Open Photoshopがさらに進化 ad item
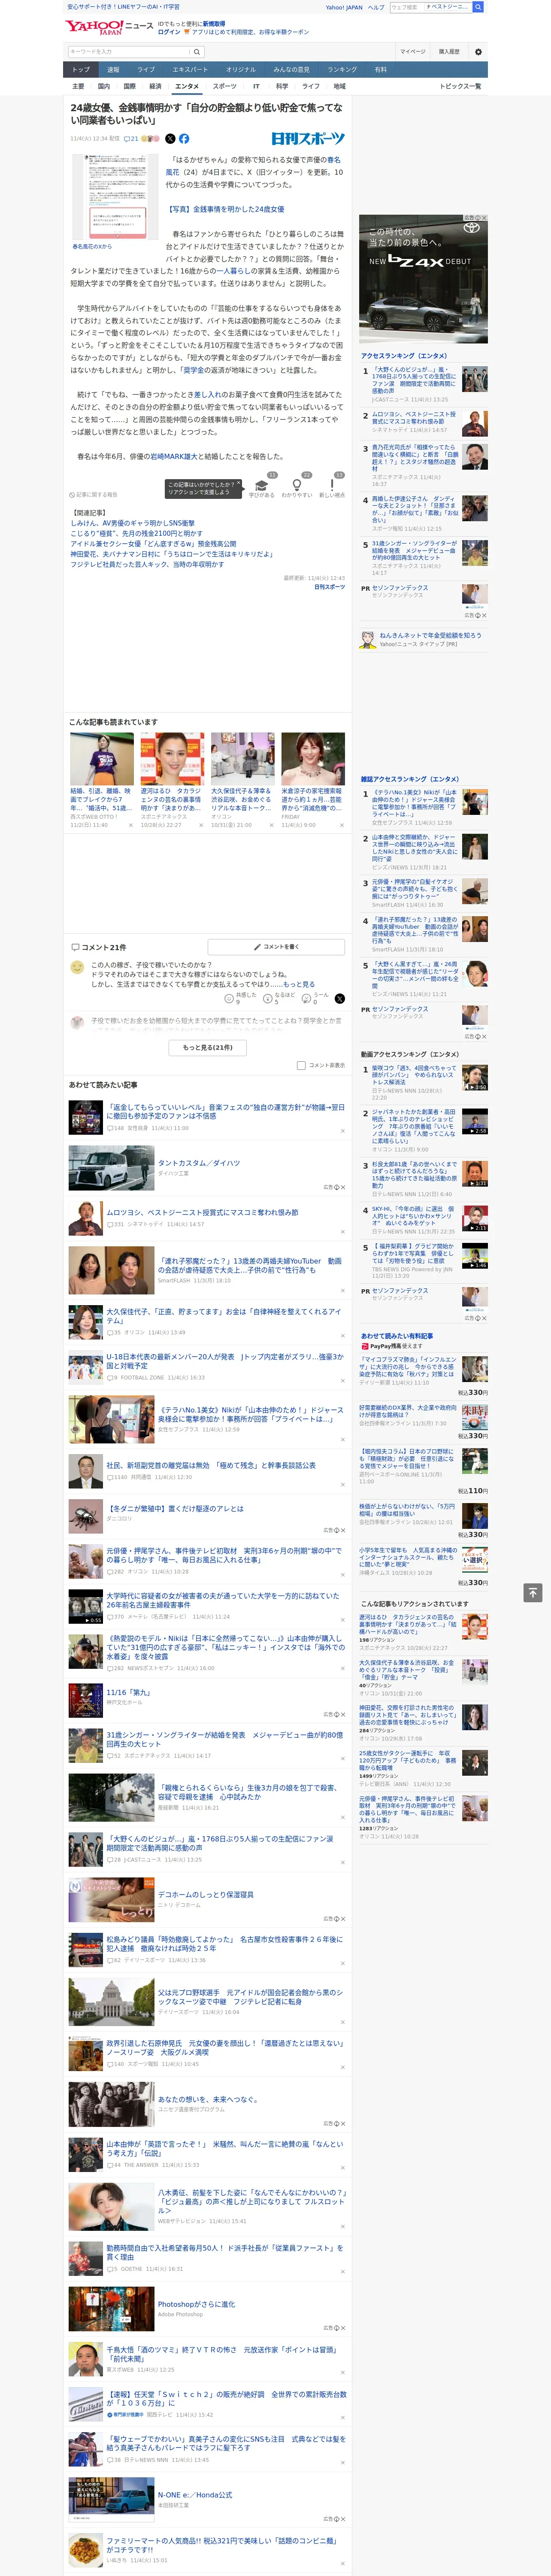 196,2304
